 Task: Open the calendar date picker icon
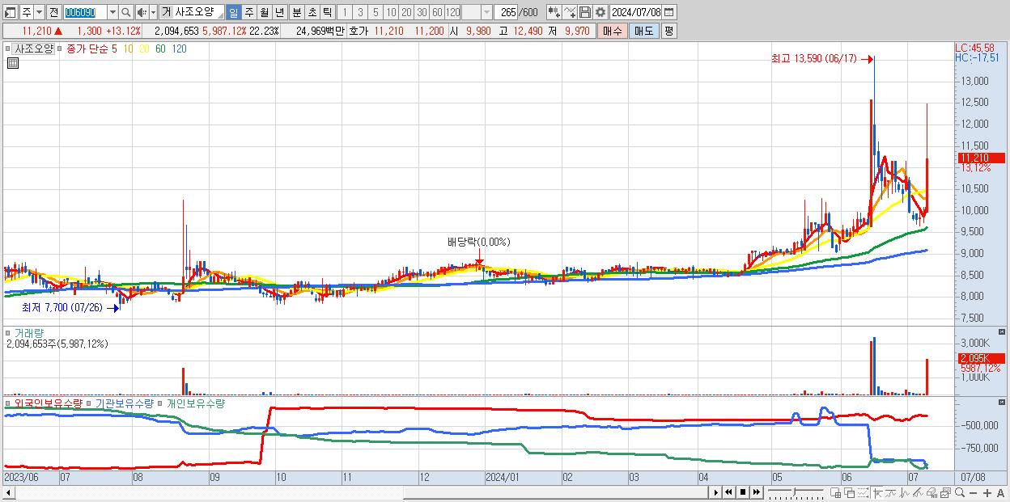[668, 12]
